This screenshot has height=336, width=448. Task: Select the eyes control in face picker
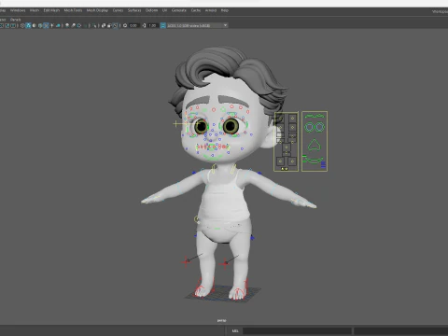pos(315,127)
